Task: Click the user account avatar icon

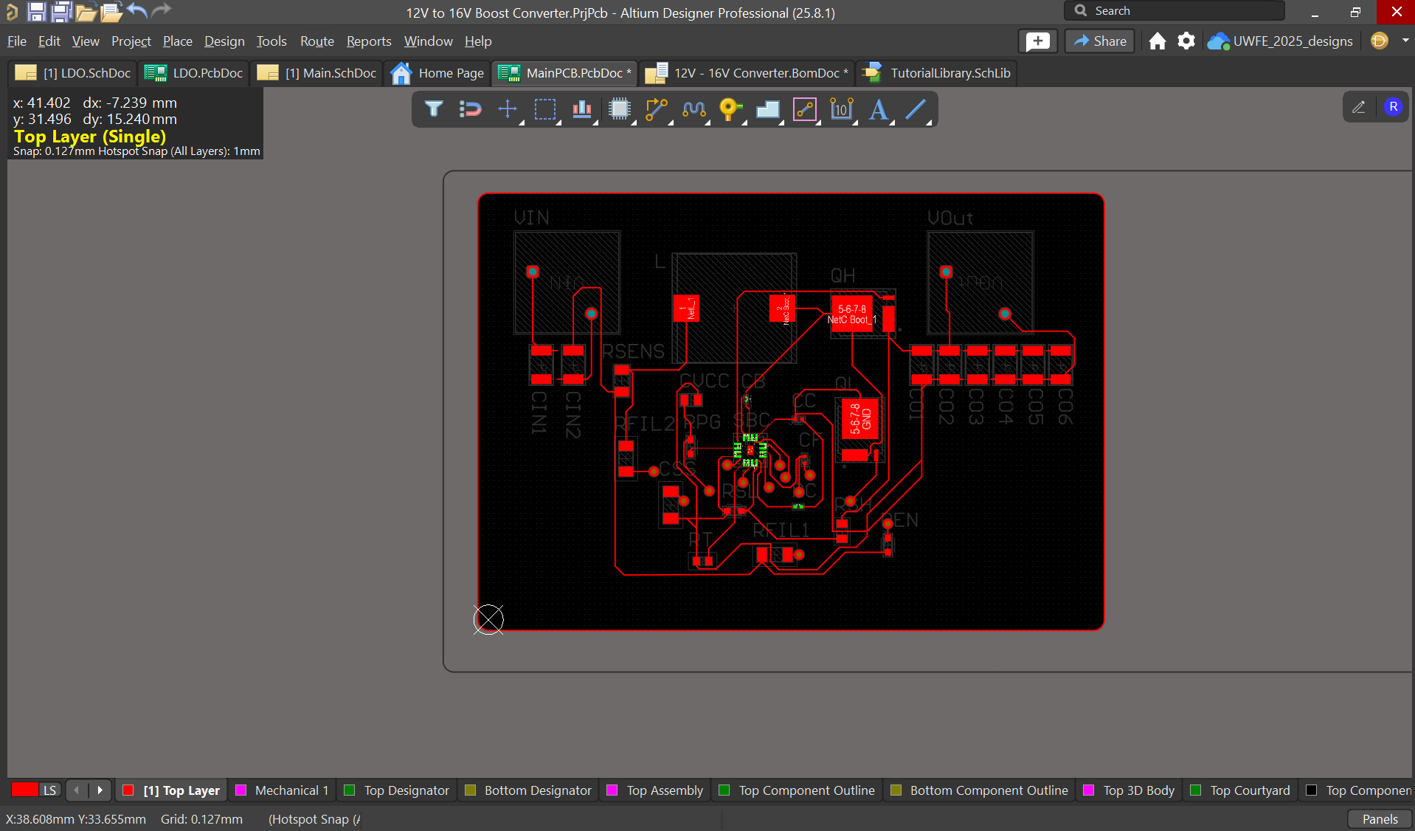Action: [1379, 41]
